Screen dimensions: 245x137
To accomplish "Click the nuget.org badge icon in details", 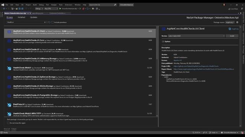I will [x=230, y=29].
